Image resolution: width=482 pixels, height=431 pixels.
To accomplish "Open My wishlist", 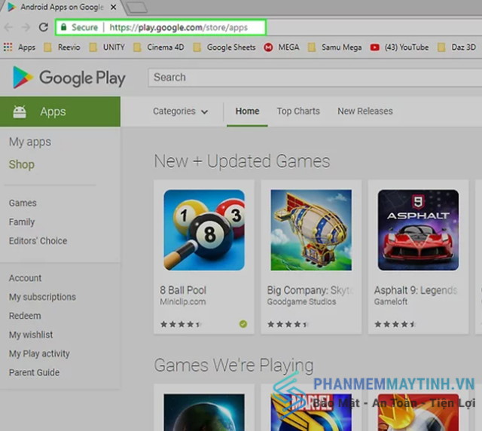I will (31, 335).
